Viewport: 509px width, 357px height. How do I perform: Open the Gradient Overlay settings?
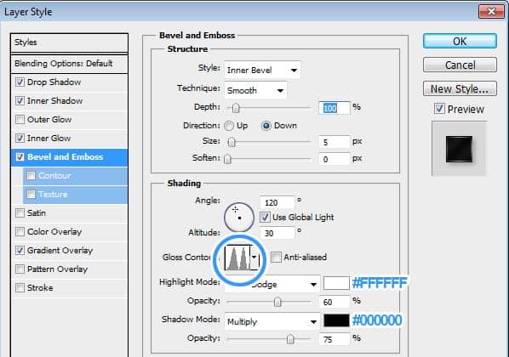point(60,250)
